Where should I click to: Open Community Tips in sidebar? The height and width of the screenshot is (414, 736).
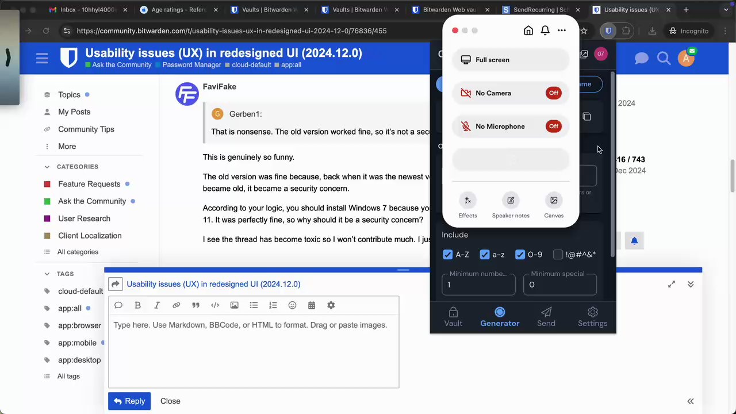(86, 129)
